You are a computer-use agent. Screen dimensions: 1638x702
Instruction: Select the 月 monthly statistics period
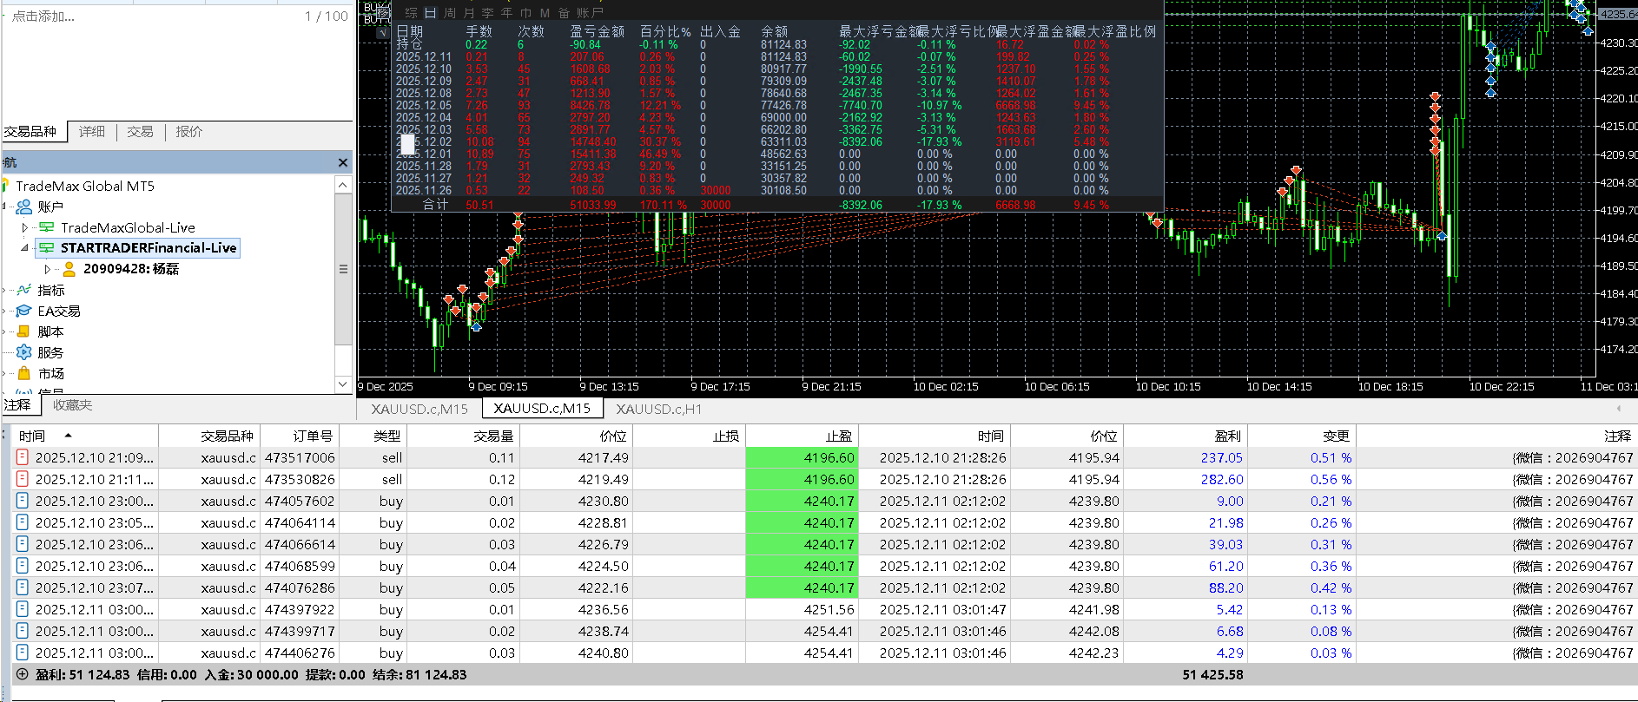pyautogui.click(x=469, y=12)
